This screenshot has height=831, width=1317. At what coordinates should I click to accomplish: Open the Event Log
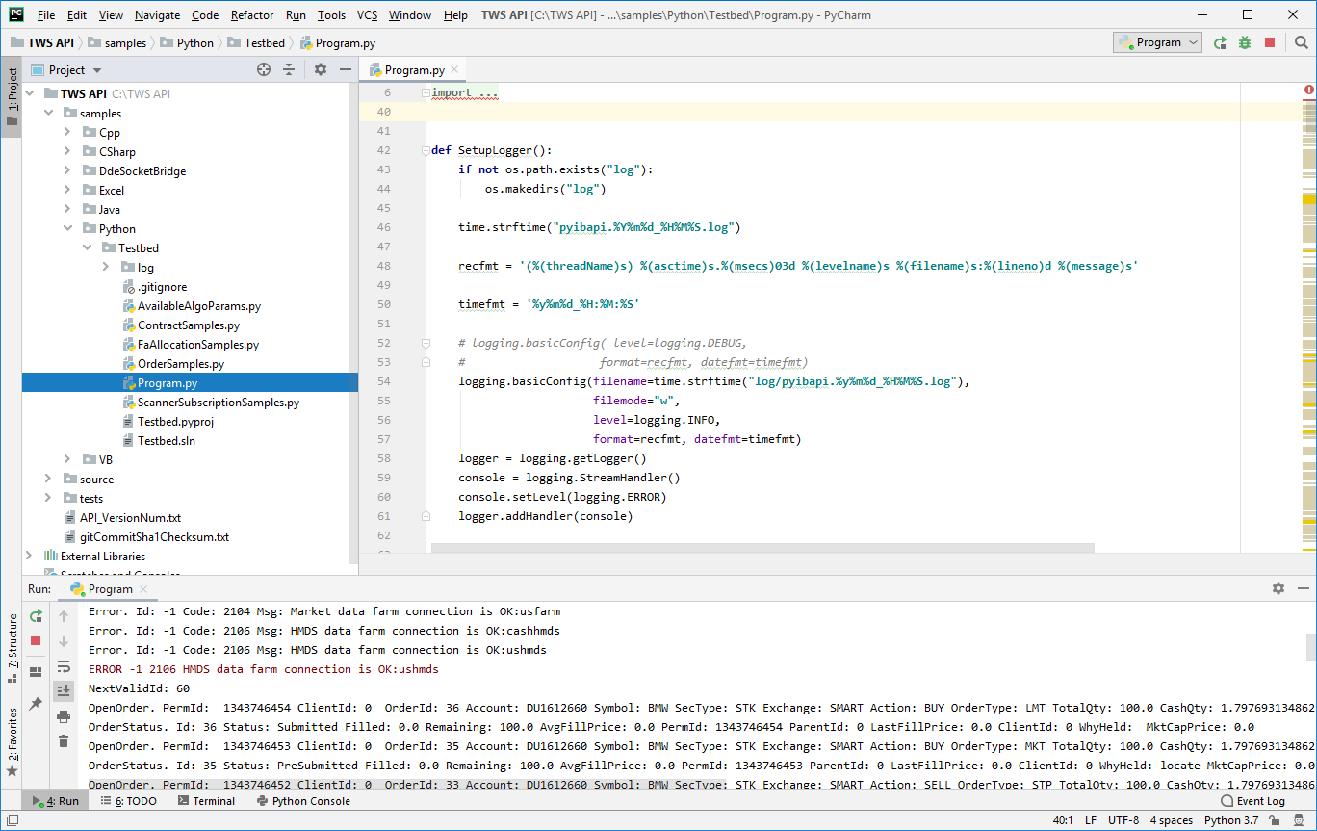1252,801
